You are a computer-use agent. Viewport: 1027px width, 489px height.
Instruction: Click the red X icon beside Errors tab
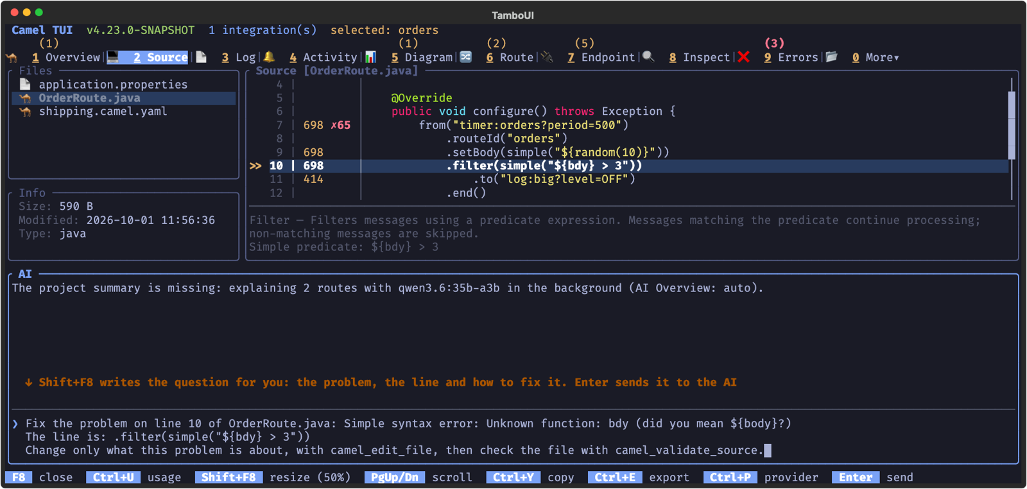click(744, 57)
